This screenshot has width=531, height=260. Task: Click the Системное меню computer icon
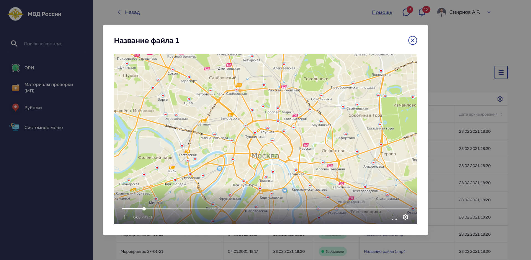coord(14,127)
